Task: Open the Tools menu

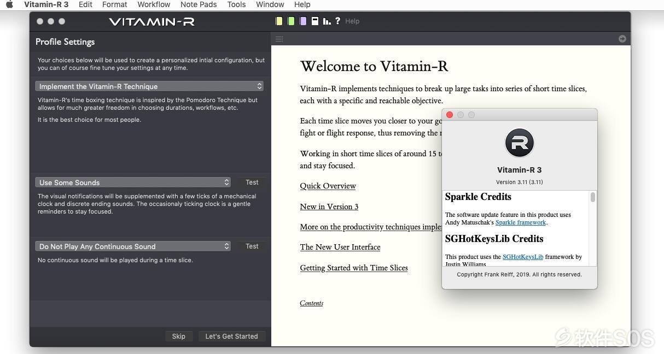Action: click(x=236, y=4)
